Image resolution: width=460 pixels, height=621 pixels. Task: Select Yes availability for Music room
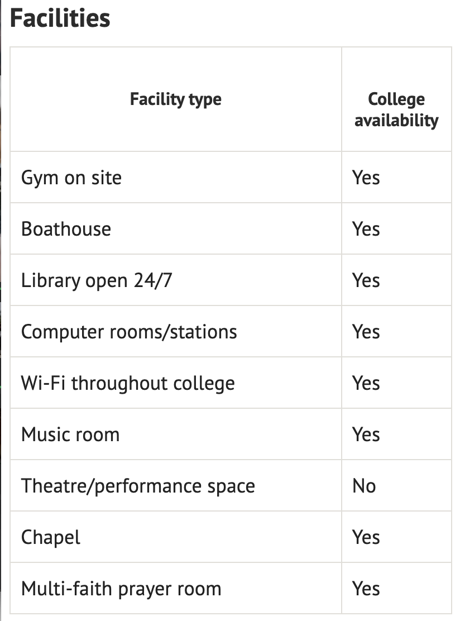366,434
